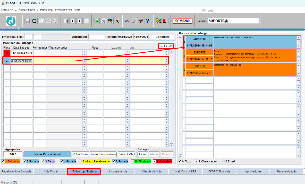Screen dimensions: 305x184
Task: Insert new record with green plus icon
Action: click(97, 21)
